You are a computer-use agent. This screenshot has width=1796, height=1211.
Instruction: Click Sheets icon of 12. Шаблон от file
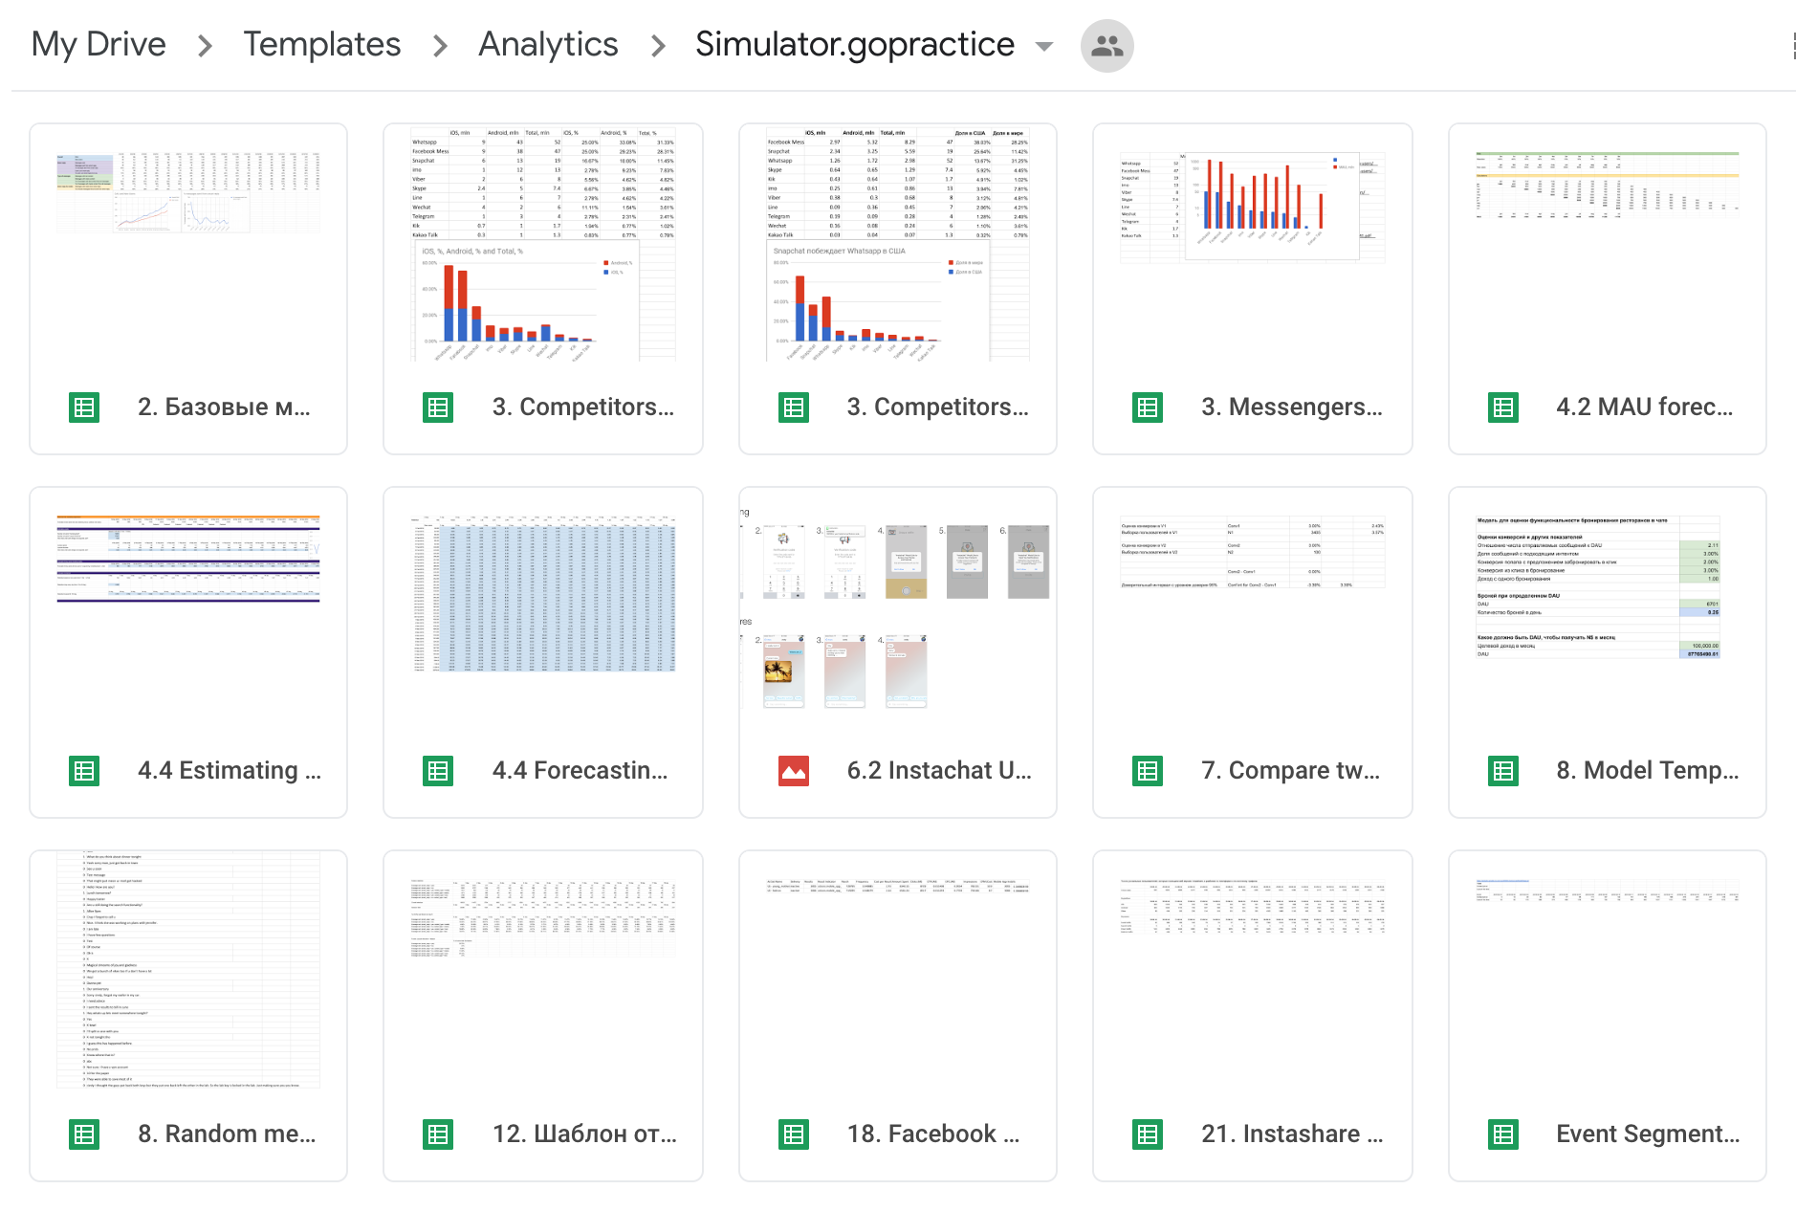coord(438,1134)
